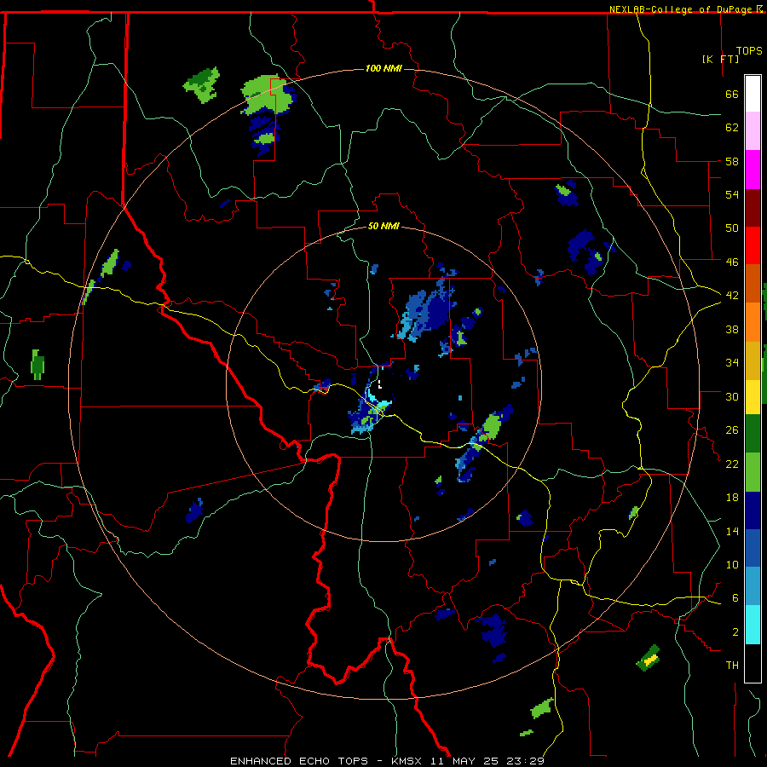The height and width of the screenshot is (767, 767).
Task: Click the 50 legend value
Action: (x=732, y=228)
